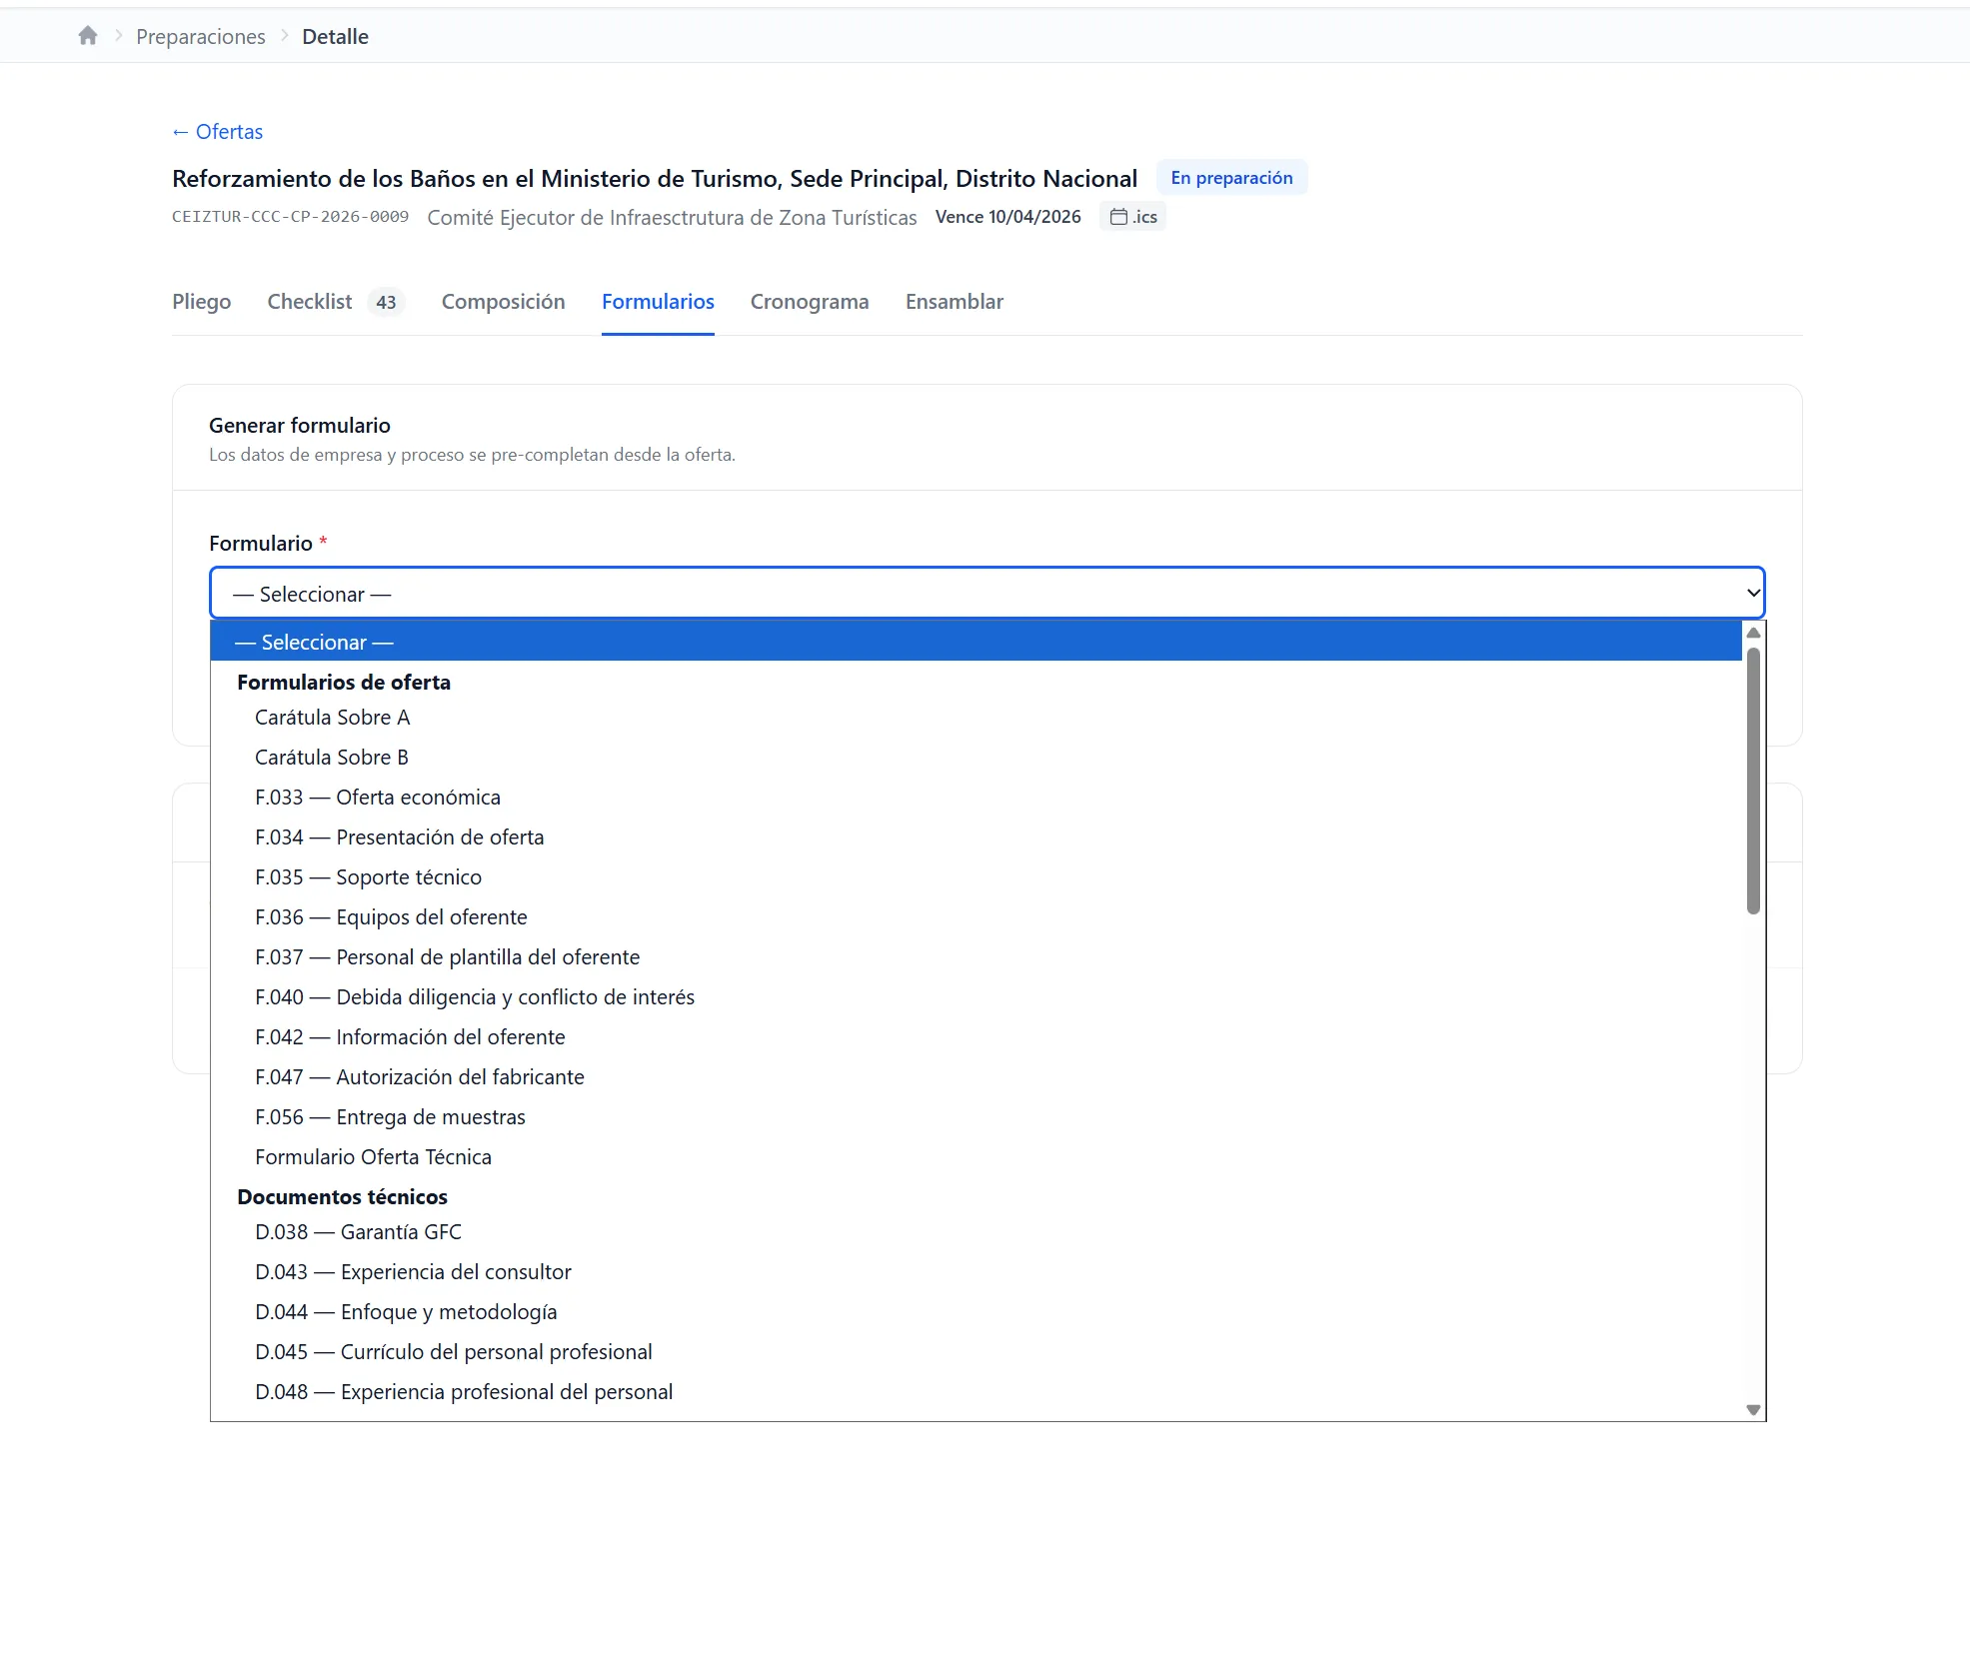Pick F.042 — Información del oferente
The width and height of the screenshot is (1970, 1657).
[x=976, y=1037]
